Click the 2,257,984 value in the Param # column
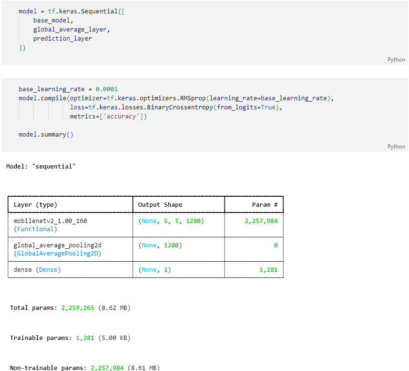409x371 pixels. click(x=261, y=221)
